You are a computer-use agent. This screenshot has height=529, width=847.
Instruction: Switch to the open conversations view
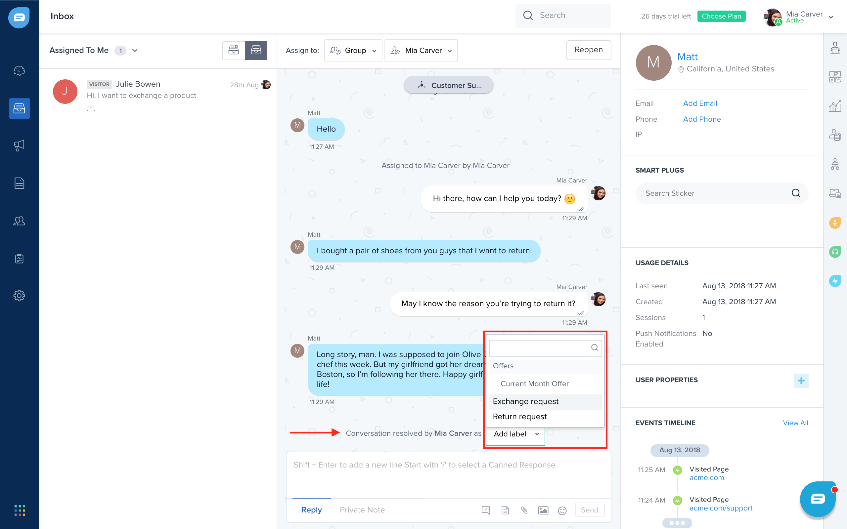click(234, 50)
